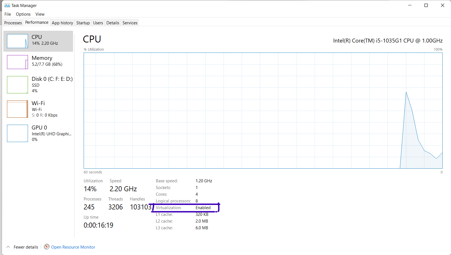
Task: Click the 14% utilization value
Action: 90,189
